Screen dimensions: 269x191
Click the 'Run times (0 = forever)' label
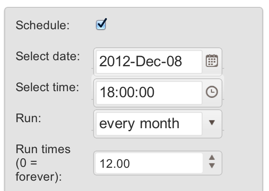(x=43, y=163)
